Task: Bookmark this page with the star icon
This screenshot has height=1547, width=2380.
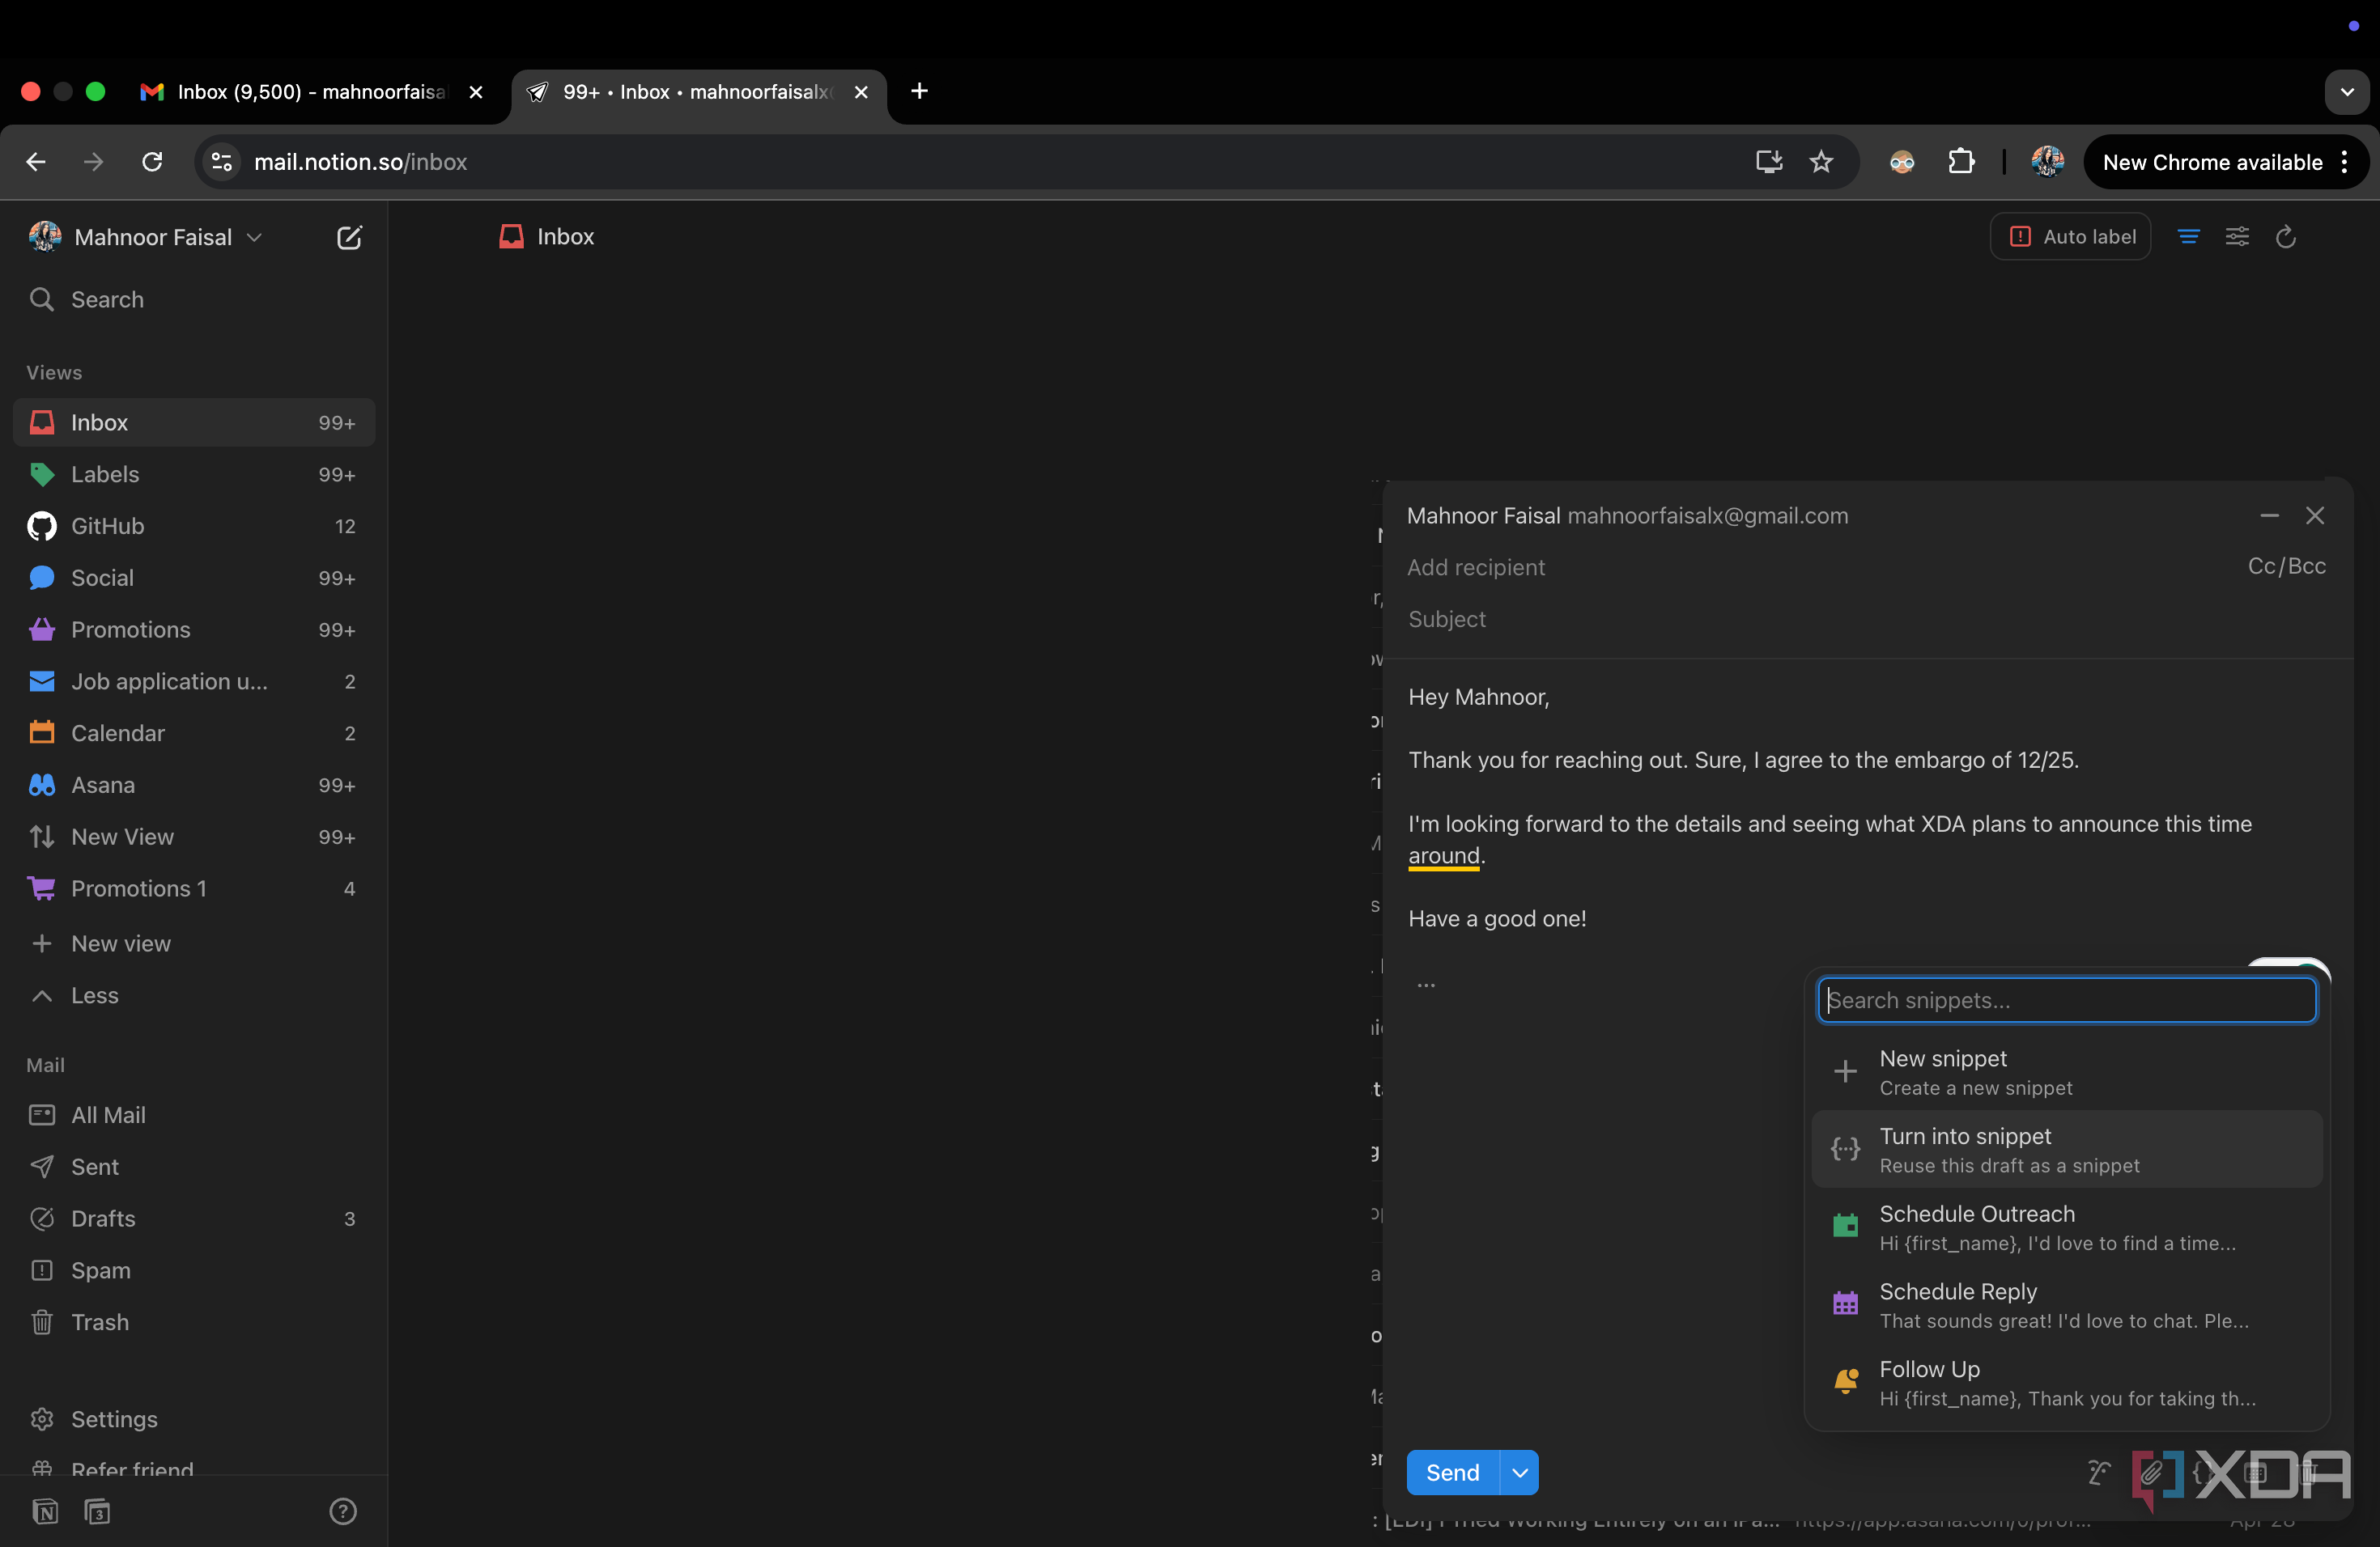Action: coord(1821,162)
